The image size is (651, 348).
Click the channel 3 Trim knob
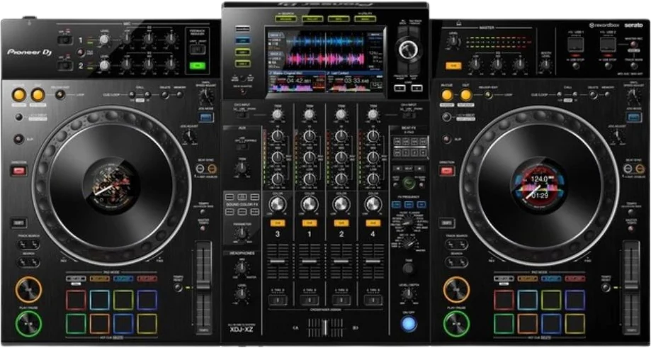point(277,115)
